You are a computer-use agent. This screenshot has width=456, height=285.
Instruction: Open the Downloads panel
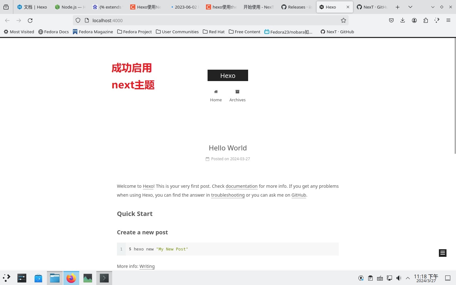402,20
